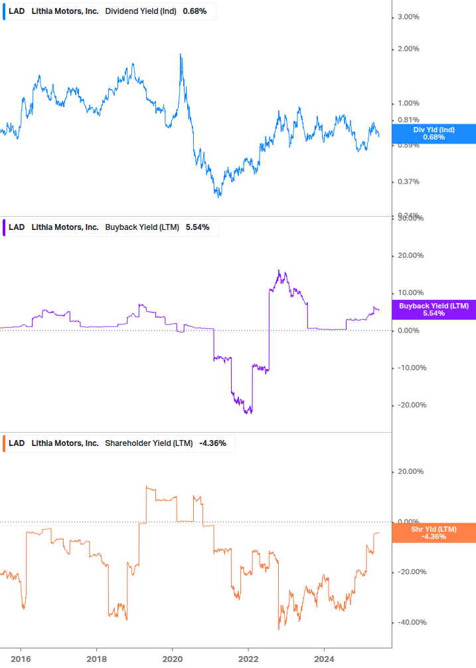Click the 10.00% tick on buyback yield axis
Screen dimensions: 476x668
[410, 293]
